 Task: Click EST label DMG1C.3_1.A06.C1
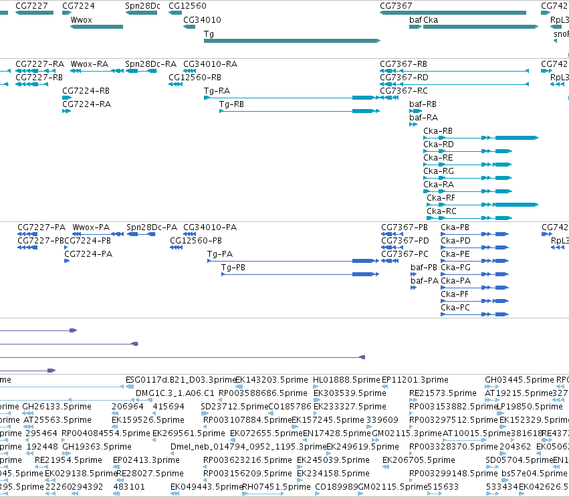coord(175,393)
